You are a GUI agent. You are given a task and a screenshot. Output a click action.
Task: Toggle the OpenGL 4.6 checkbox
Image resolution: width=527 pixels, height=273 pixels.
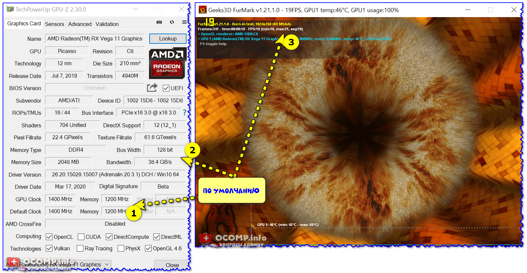[x=148, y=248]
